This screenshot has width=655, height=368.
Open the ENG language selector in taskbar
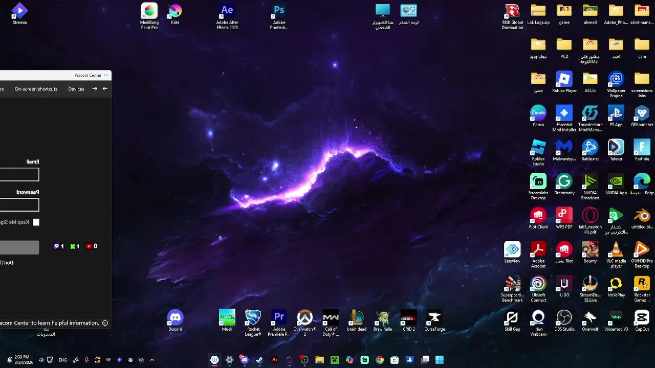coord(62,360)
